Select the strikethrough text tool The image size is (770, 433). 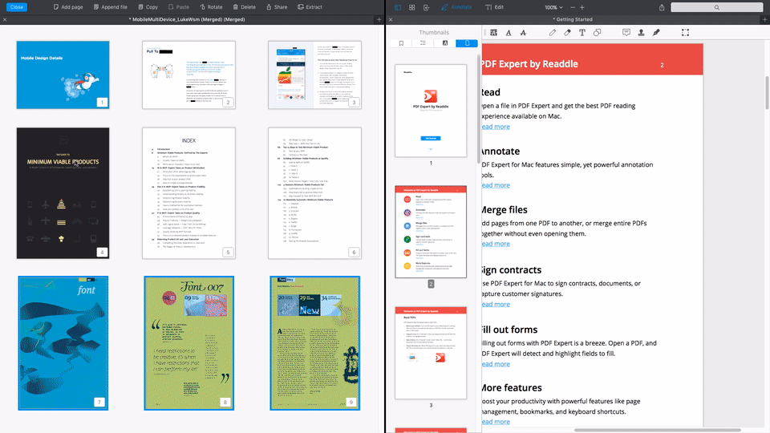coord(523,32)
